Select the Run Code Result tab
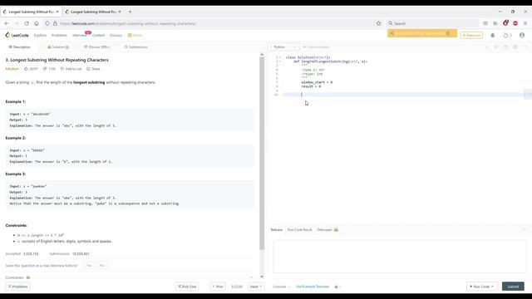532x299 pixels. pos(299,230)
